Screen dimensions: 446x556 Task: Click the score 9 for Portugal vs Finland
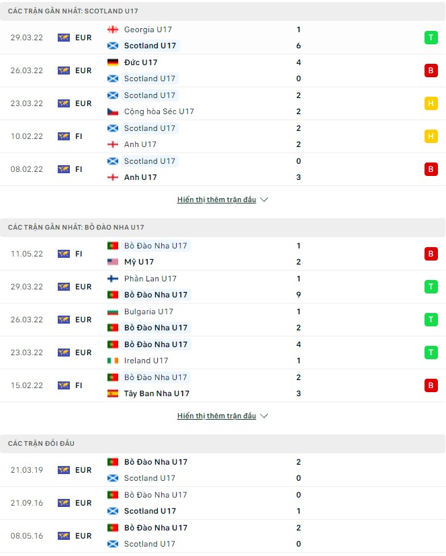click(x=298, y=294)
